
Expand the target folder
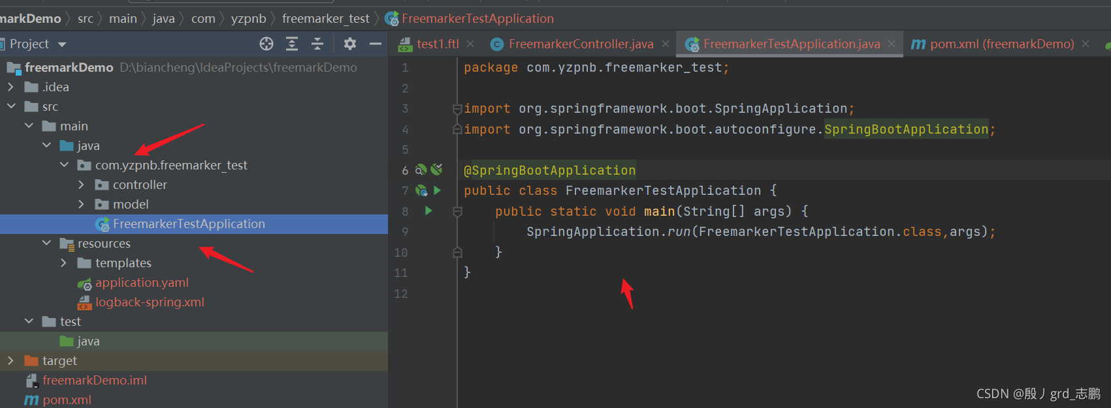10,360
